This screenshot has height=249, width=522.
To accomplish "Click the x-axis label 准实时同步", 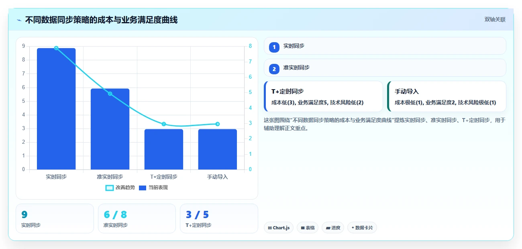I will click(x=110, y=177).
